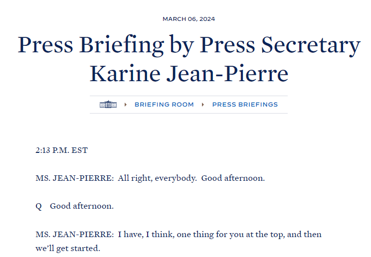
Task: Open the Briefing Room breadcrumb link
Action: 164,105
